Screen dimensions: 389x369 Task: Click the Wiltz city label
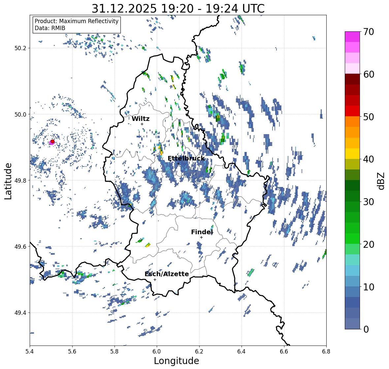(141, 119)
